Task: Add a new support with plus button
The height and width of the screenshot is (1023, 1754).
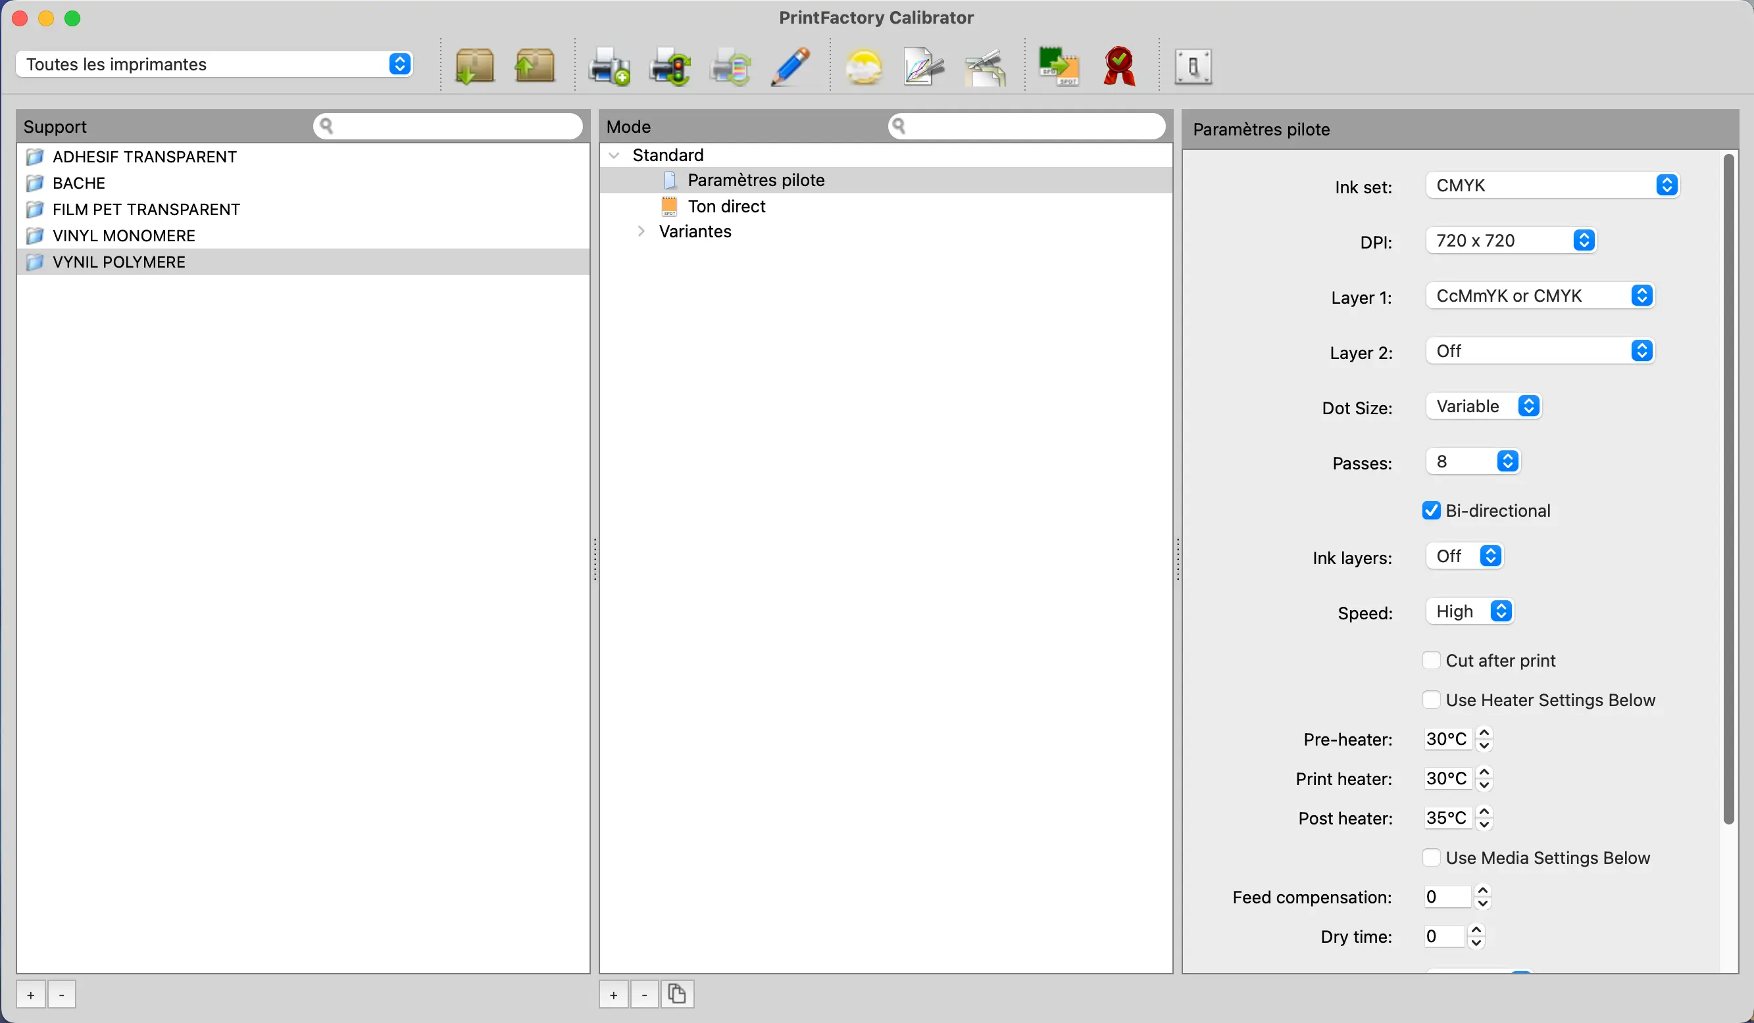Action: point(31,995)
